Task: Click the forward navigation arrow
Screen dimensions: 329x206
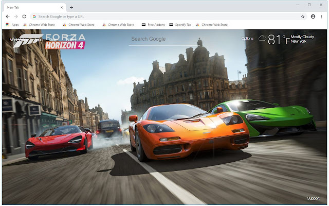Action: pyautogui.click(x=16, y=16)
